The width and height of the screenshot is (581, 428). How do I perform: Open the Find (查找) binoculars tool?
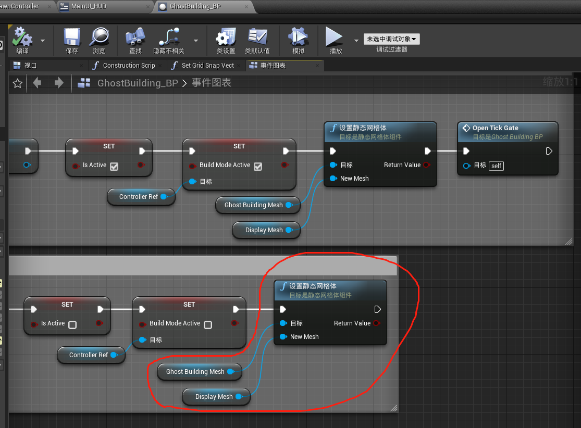pyautogui.click(x=135, y=37)
